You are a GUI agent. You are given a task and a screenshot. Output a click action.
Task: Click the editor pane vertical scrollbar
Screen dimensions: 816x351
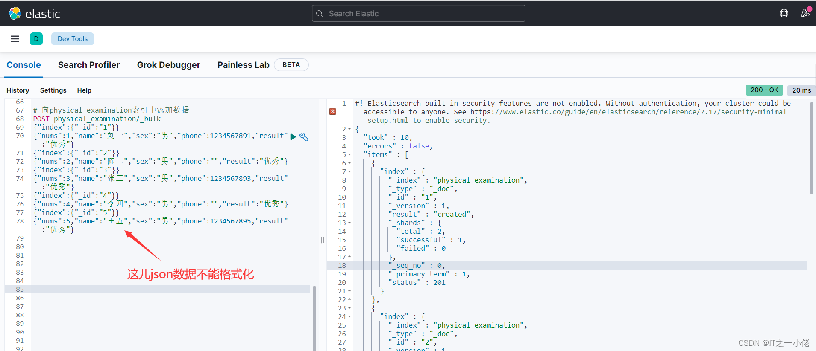314,318
